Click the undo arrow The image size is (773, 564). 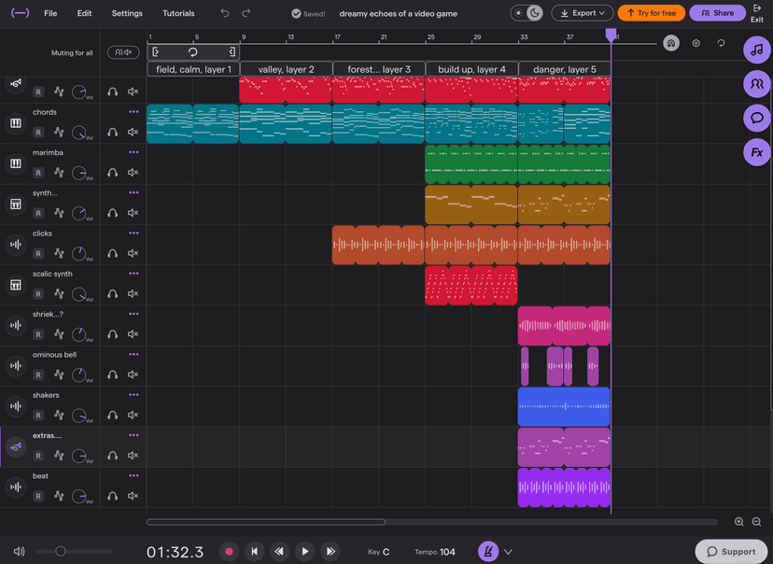coord(225,13)
